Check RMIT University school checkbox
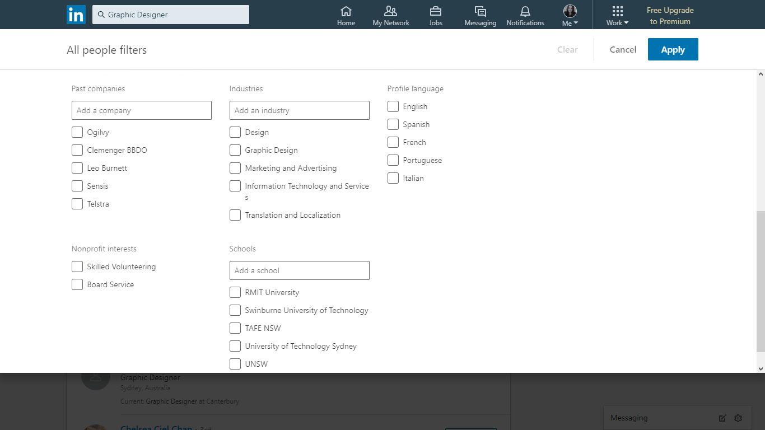The image size is (765, 430). click(x=235, y=292)
